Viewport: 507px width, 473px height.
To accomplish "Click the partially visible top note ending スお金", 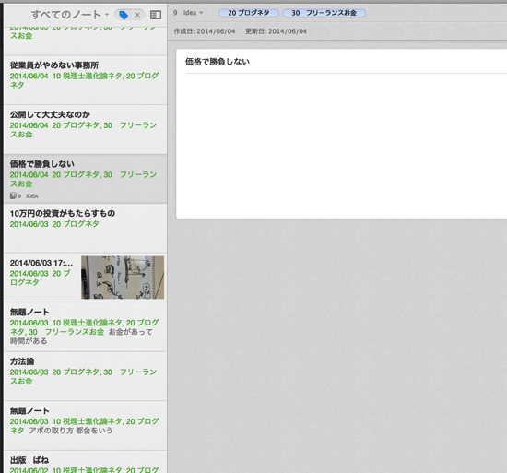I will point(86,41).
